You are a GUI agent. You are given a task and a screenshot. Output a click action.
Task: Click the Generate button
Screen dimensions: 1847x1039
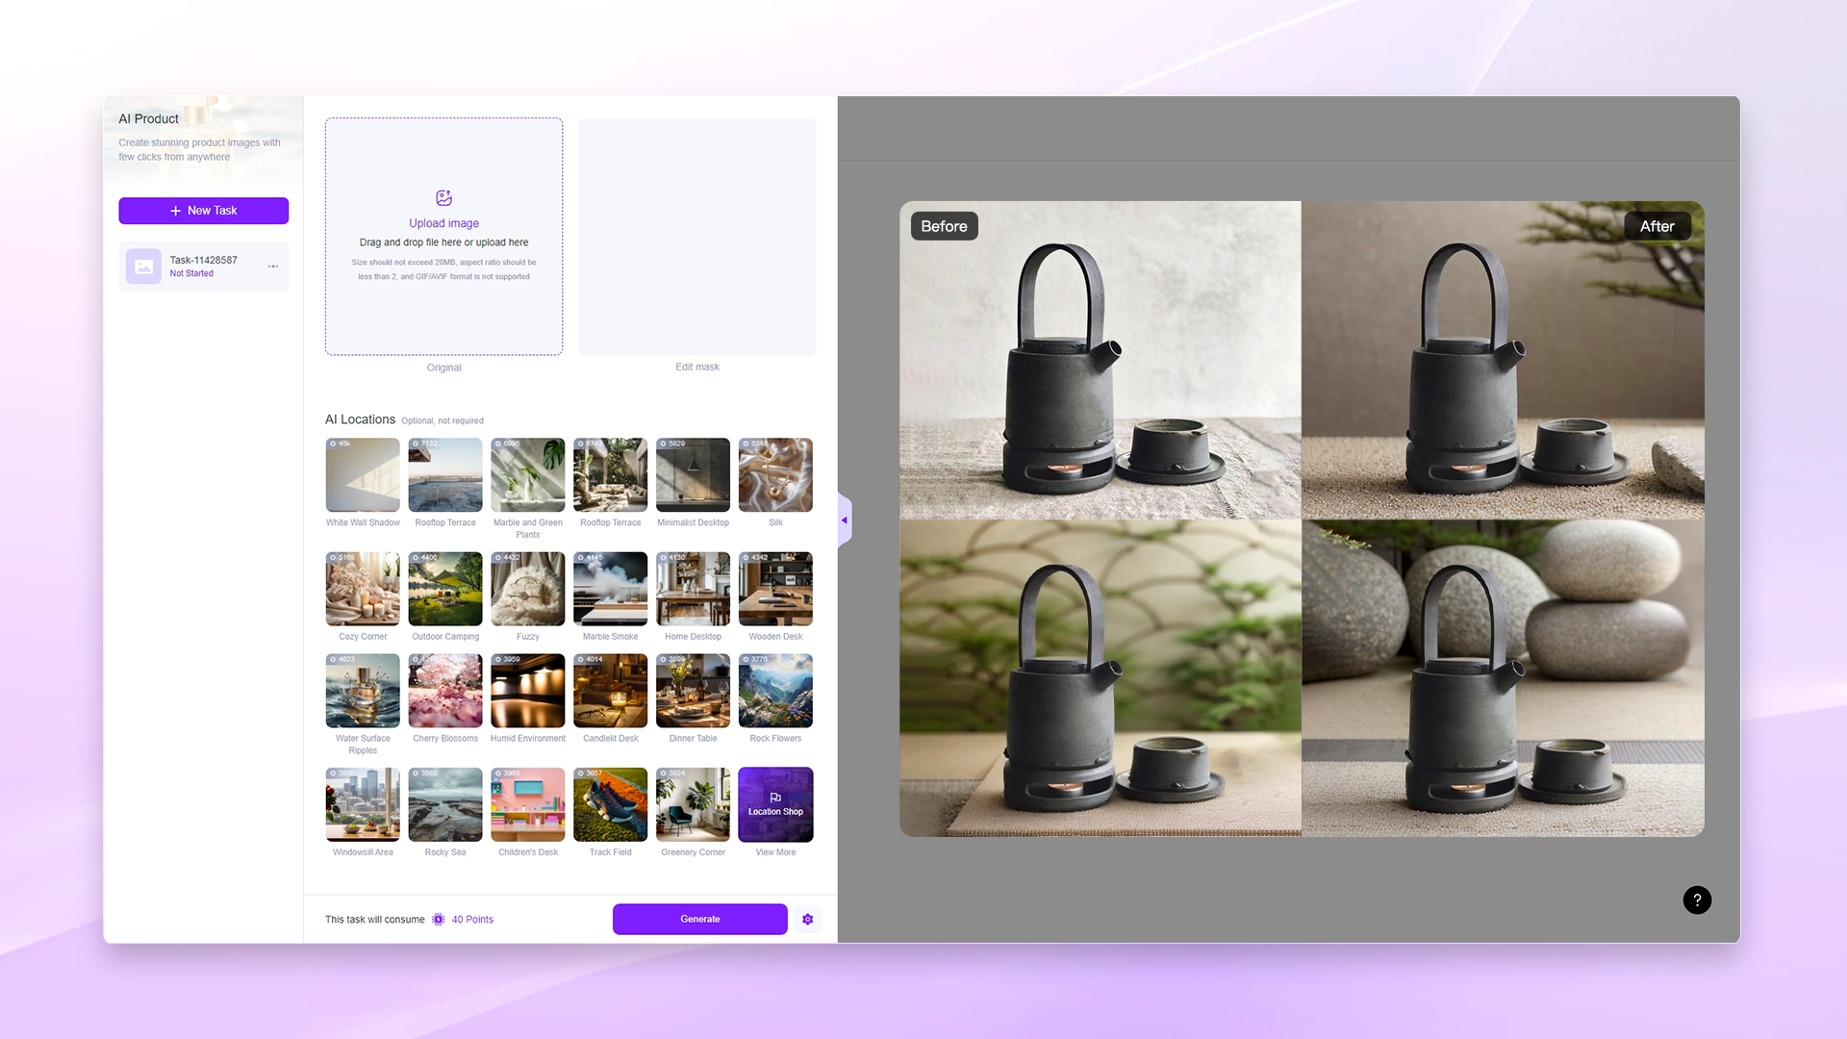point(700,919)
